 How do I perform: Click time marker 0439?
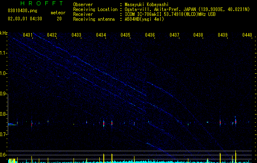[x=223, y=35]
